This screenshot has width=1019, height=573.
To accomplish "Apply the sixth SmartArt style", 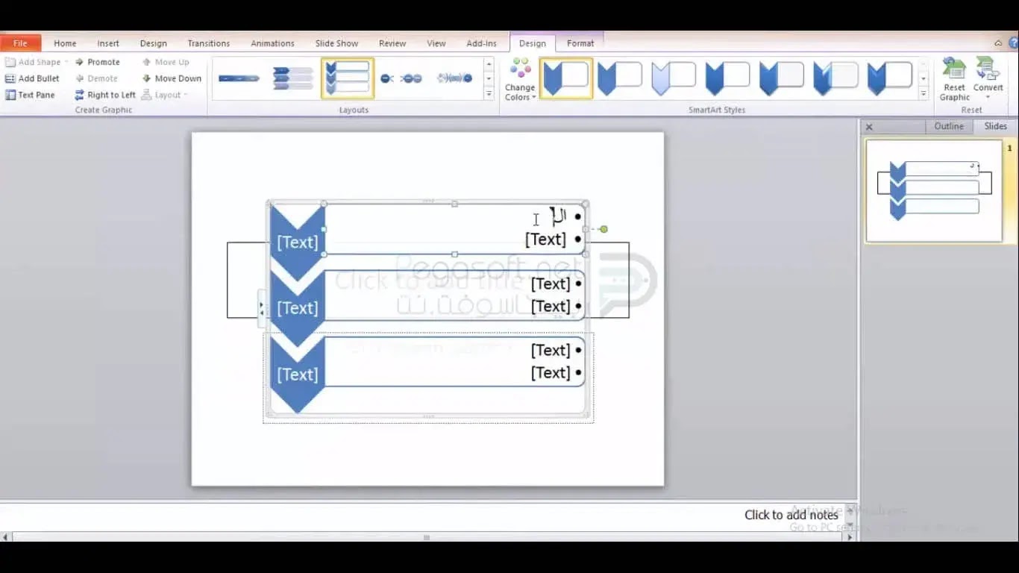I will click(x=835, y=78).
